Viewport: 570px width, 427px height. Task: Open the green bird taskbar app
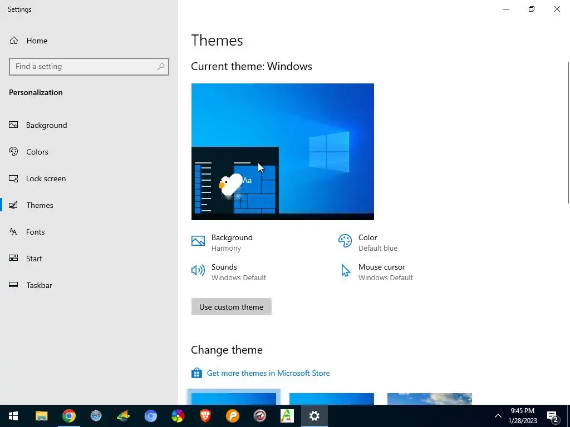pyautogui.click(x=123, y=416)
